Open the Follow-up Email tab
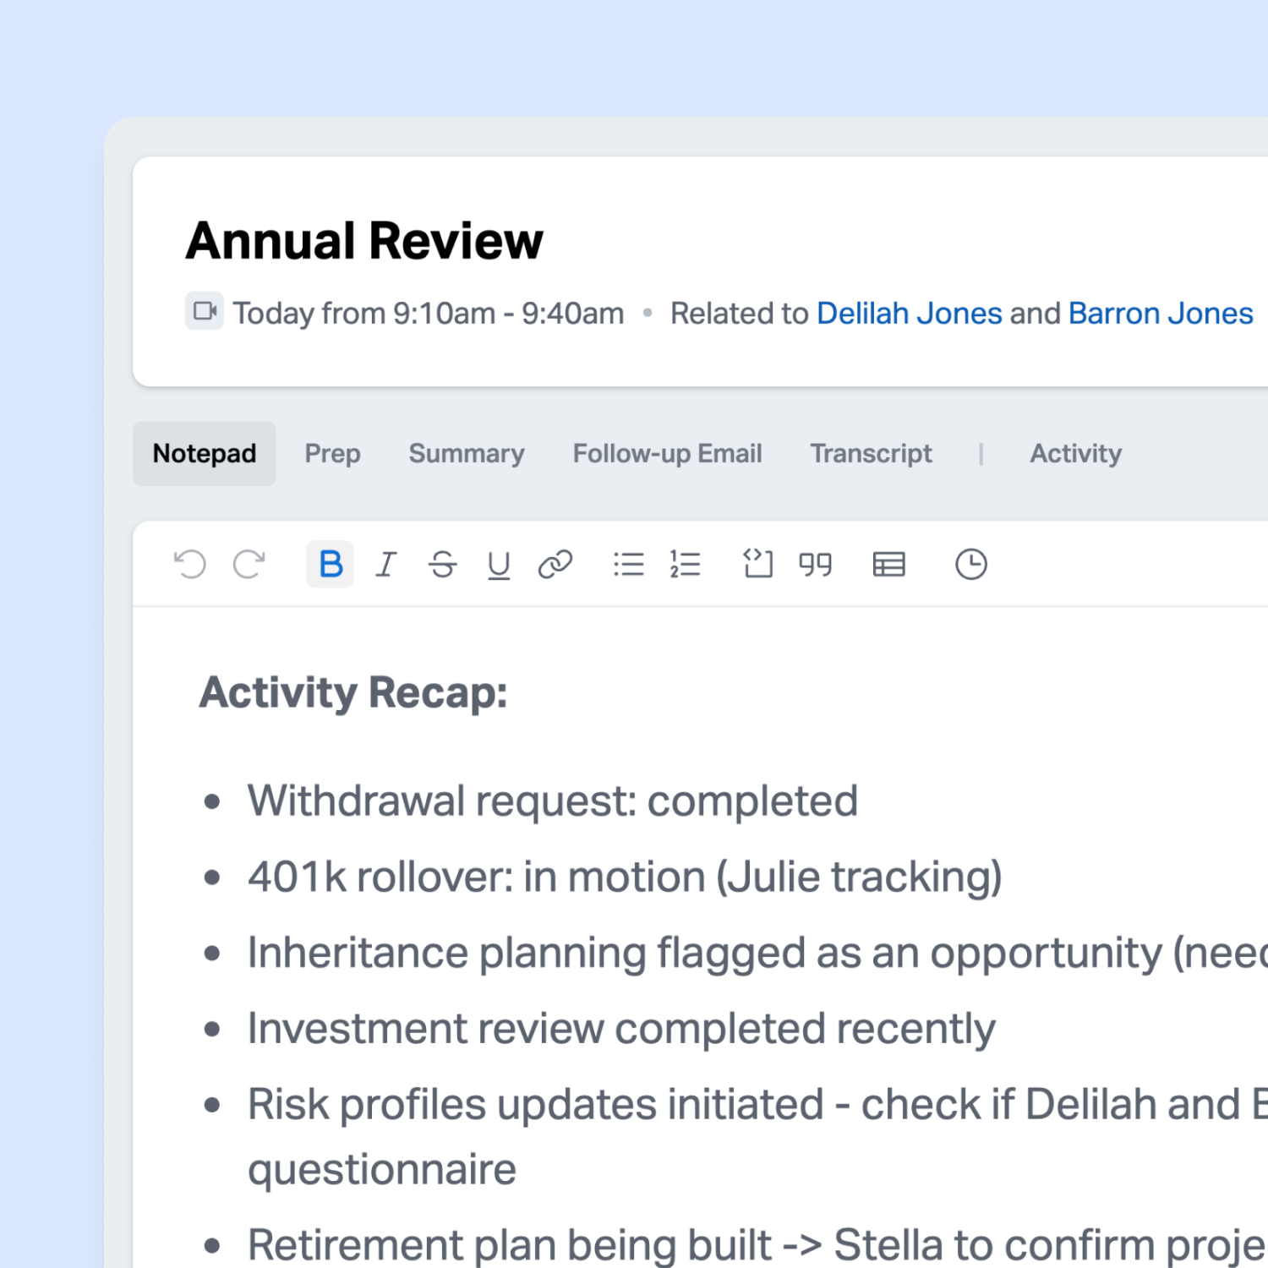 pos(667,454)
